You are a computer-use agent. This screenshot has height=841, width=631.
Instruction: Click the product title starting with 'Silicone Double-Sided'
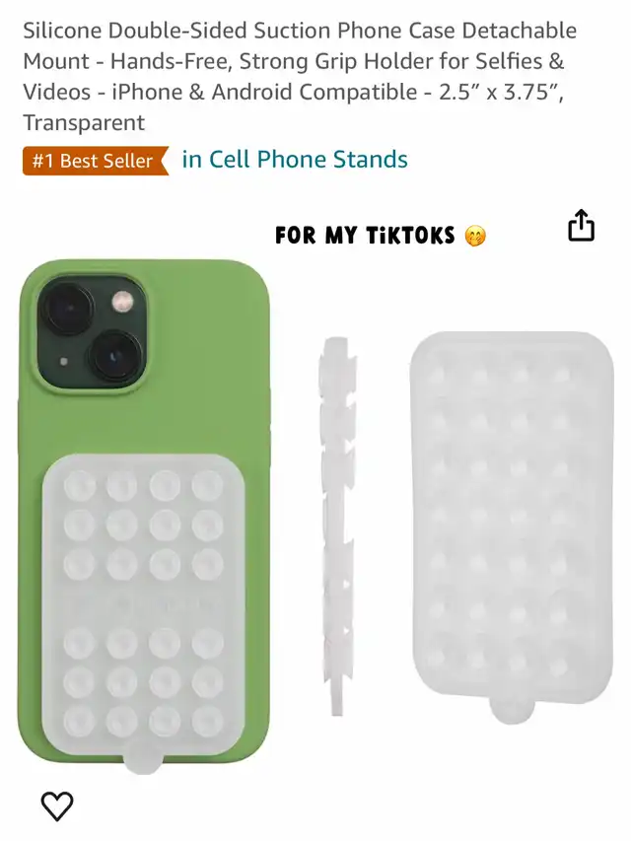[x=300, y=76]
